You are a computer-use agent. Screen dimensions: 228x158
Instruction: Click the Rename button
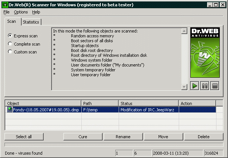[123, 137]
